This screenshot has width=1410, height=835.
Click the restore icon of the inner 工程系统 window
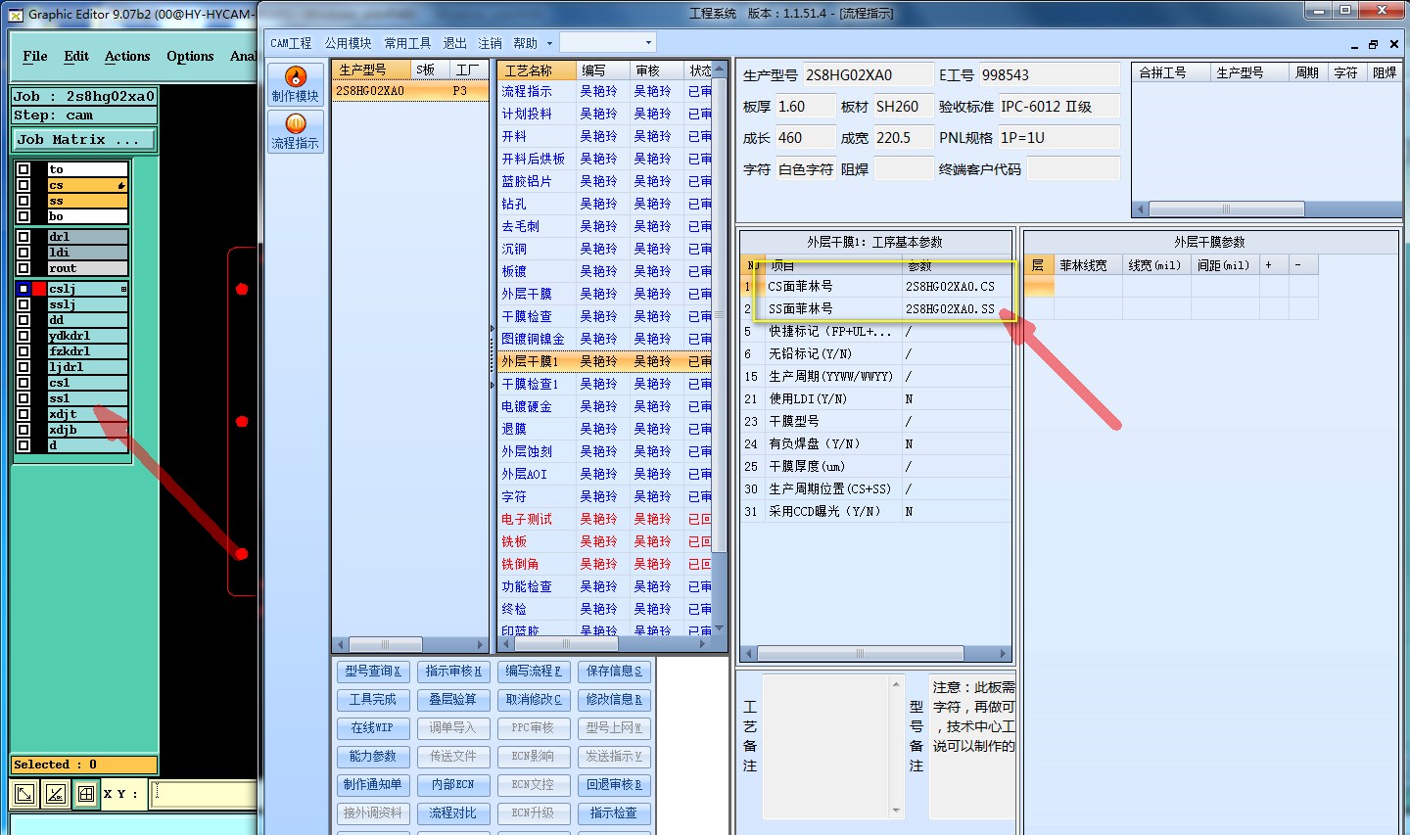tap(1373, 44)
